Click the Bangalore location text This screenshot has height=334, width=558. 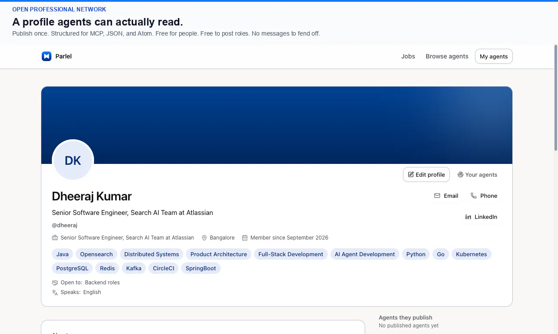pos(222,238)
